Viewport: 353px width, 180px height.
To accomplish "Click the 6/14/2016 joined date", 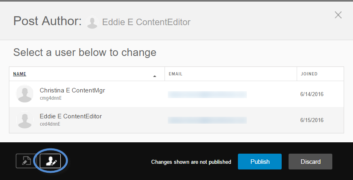I will 312,94.
